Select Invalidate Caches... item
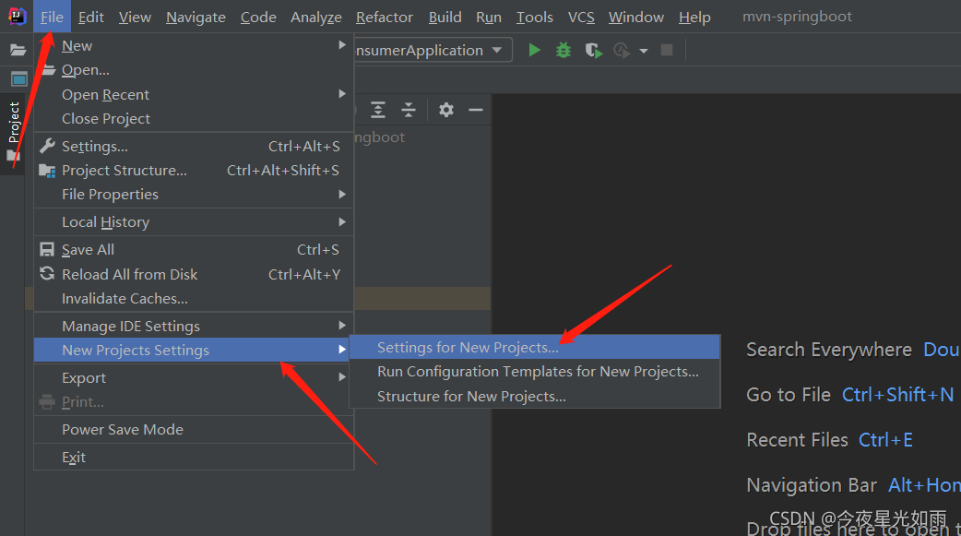 point(194,299)
